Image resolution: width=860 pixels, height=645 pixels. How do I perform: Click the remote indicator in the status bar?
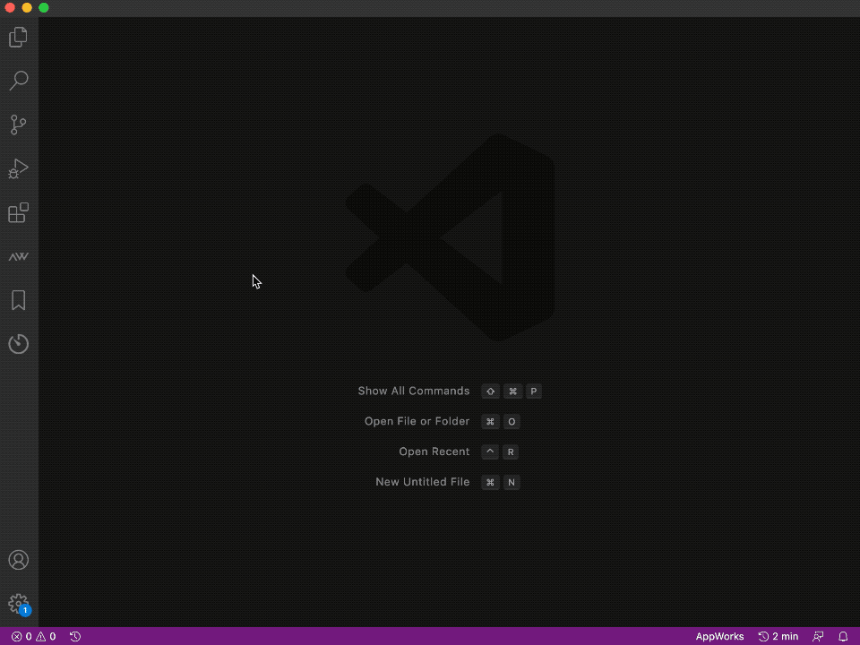817,636
